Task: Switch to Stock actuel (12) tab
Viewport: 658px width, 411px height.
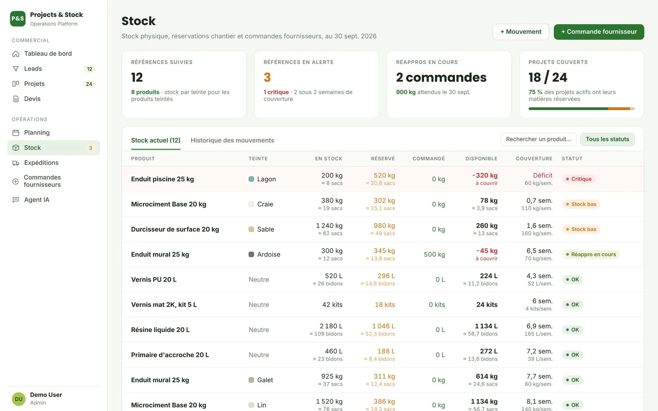Action: click(x=155, y=141)
